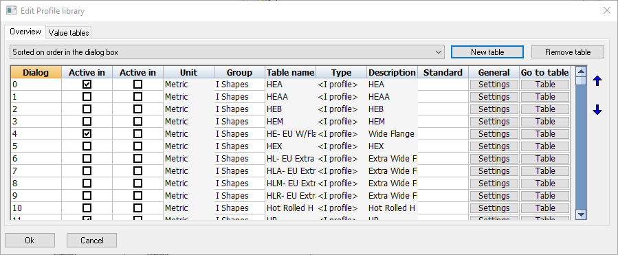Screen dimensions: 618x255
Task: Confirm changes with the Ok button
Action: point(30,241)
